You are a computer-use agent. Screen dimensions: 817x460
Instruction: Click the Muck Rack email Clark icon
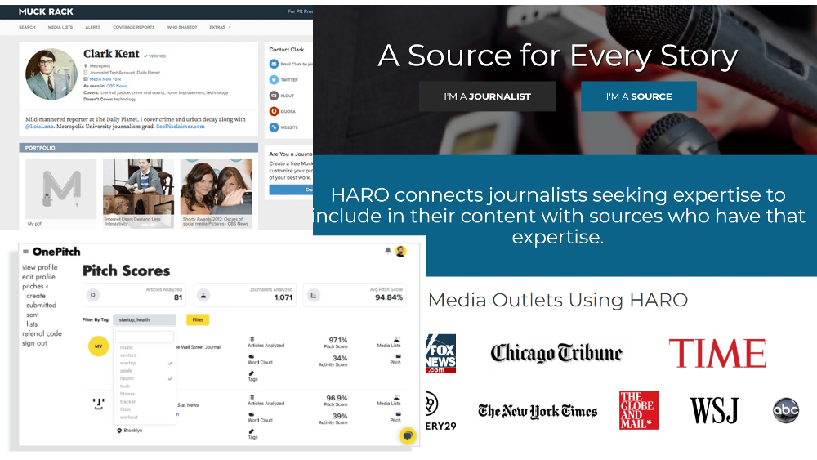coord(274,64)
